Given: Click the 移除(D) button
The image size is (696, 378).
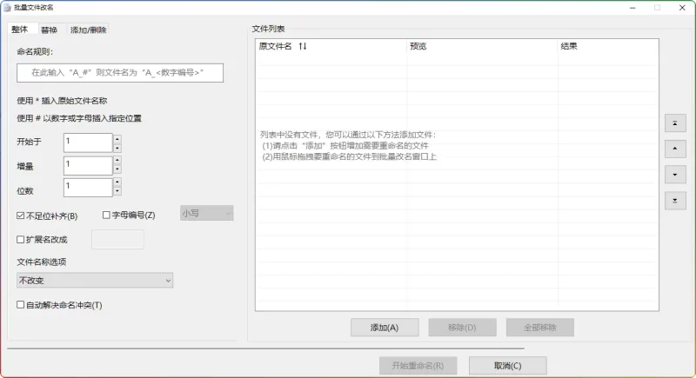Looking at the screenshot, I should (x=462, y=328).
